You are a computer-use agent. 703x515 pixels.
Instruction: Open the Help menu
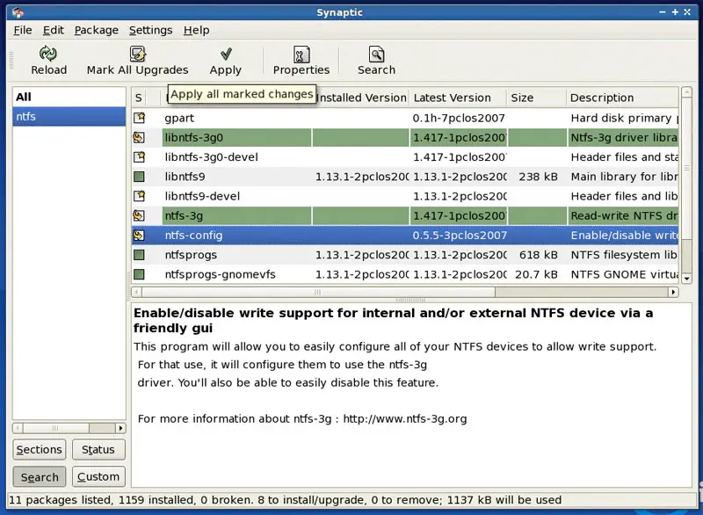pyautogui.click(x=196, y=30)
